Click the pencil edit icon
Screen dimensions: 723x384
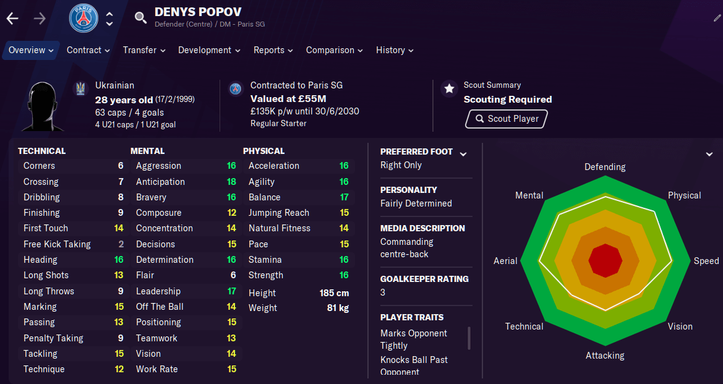point(717,18)
